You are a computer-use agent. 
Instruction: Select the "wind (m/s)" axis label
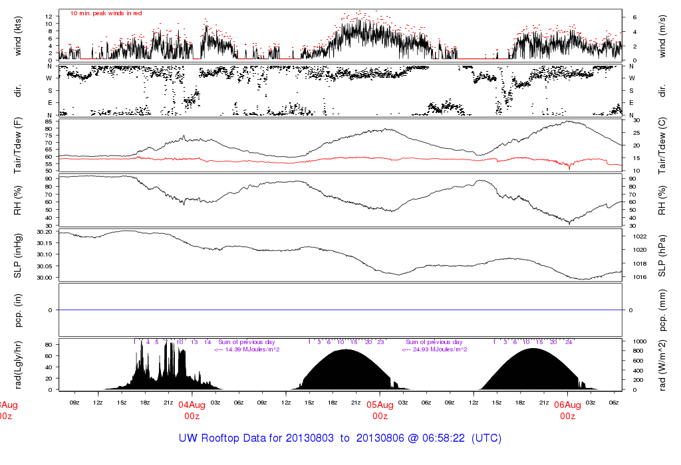(662, 36)
